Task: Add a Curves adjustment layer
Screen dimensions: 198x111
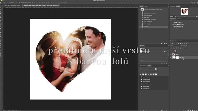Action: [x=178, y=23]
